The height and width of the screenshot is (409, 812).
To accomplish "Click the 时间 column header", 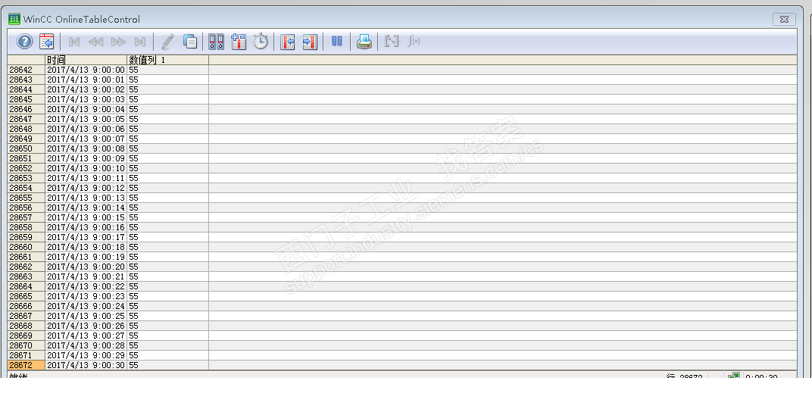I will click(x=86, y=60).
